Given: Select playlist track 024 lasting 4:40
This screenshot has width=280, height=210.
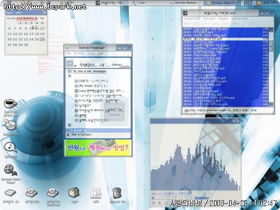Looking at the screenshot, I should [226, 42].
